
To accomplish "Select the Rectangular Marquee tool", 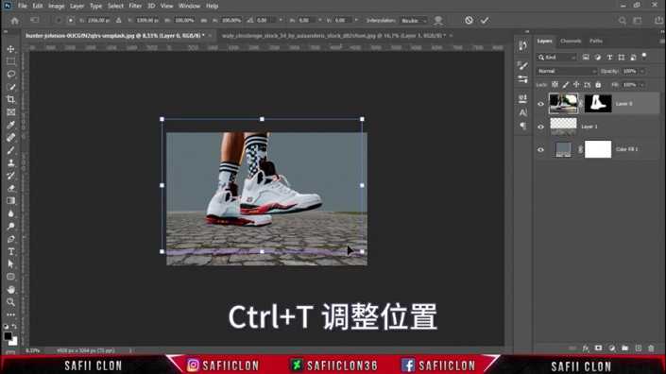I will coord(11,61).
